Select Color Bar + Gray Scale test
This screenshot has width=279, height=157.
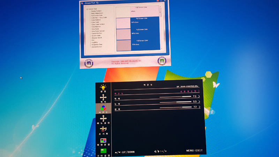pyautogui.click(x=99, y=17)
